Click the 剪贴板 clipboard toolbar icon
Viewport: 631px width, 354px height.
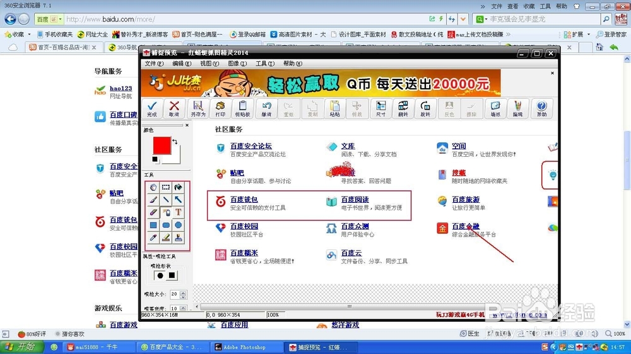243,108
